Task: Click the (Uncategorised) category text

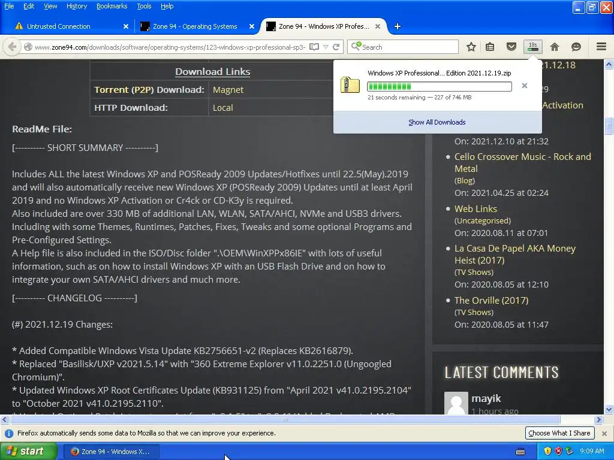Action: [483, 220]
